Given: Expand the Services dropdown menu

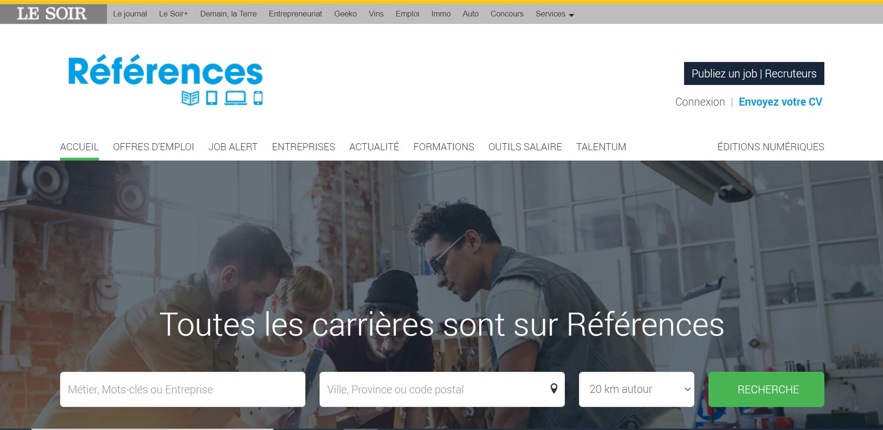Looking at the screenshot, I should (x=555, y=14).
